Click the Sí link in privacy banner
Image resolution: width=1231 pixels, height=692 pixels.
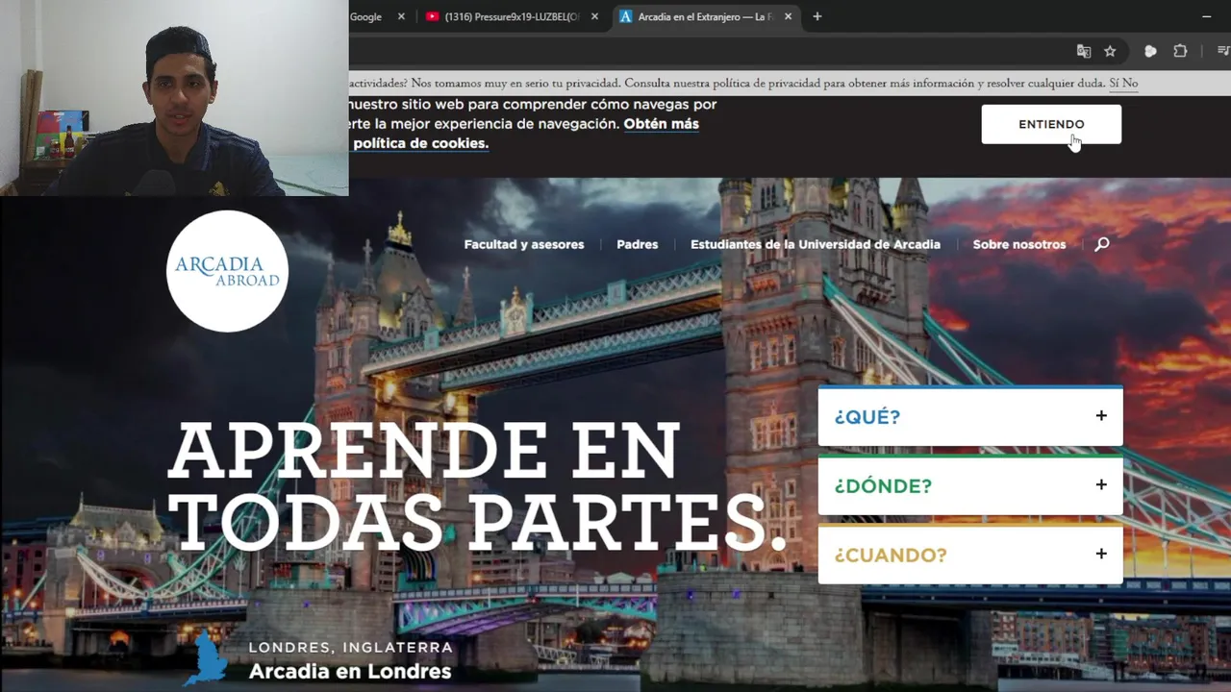click(x=1114, y=84)
